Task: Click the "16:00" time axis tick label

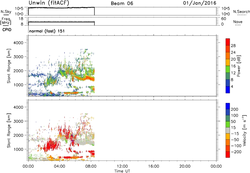Action: 153,166
